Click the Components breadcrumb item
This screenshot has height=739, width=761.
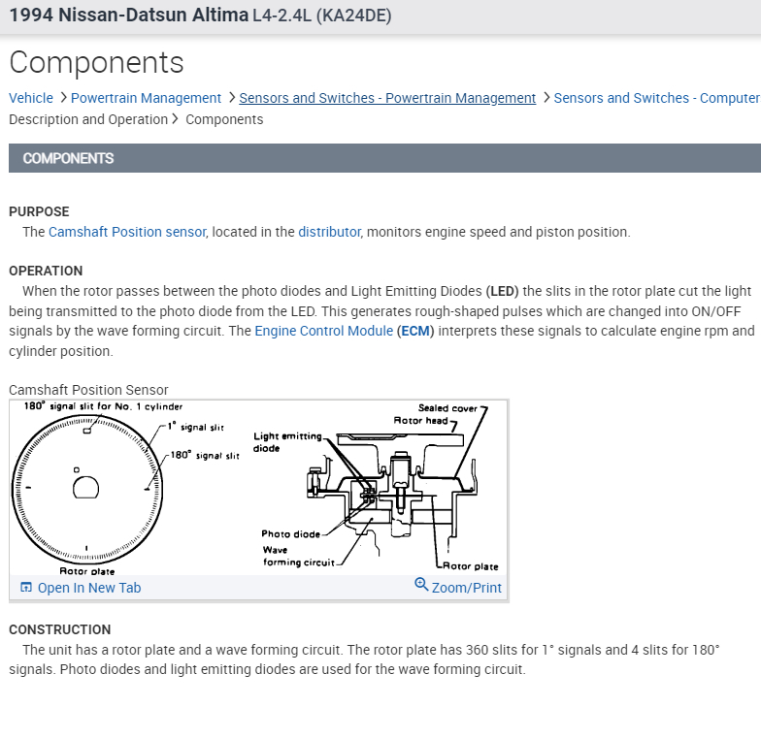tap(224, 119)
